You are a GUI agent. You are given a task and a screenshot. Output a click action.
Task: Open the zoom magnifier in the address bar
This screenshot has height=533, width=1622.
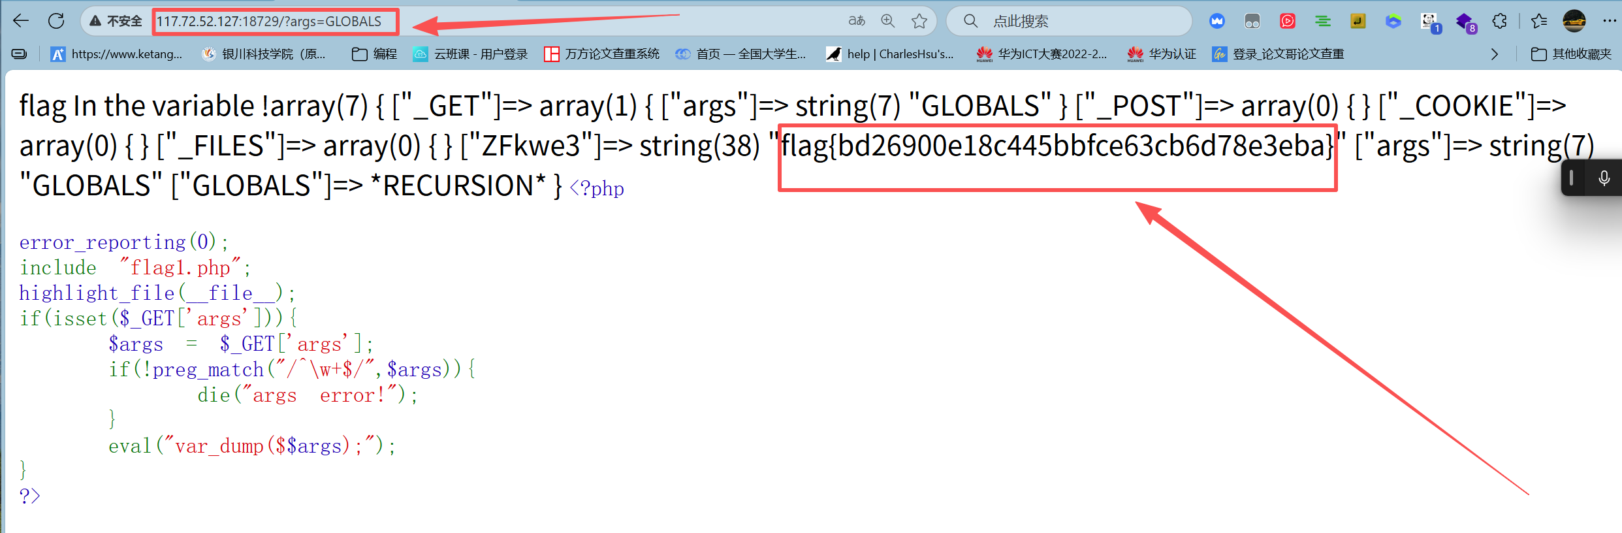[x=888, y=21]
